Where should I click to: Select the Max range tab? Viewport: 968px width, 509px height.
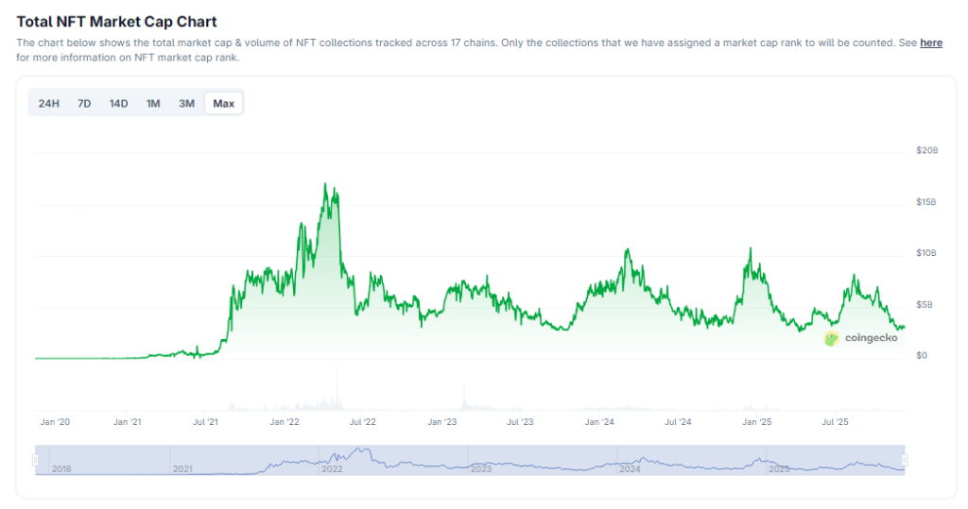[x=224, y=103]
